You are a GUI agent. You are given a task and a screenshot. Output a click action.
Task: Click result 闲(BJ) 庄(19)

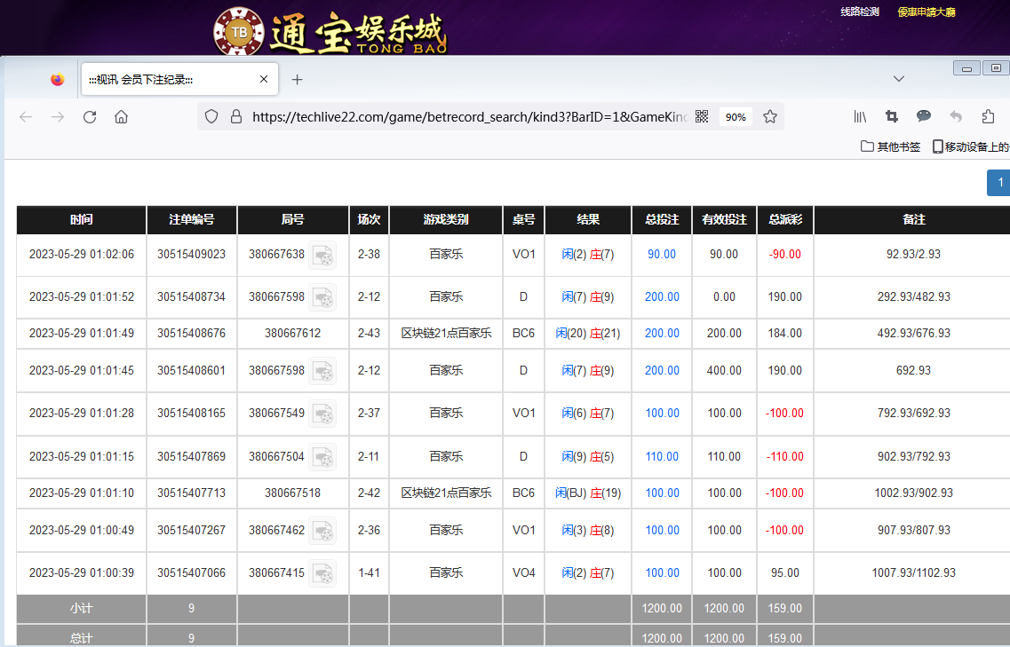587,493
